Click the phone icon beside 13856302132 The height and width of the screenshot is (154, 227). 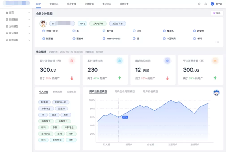pyautogui.click(x=104, y=39)
